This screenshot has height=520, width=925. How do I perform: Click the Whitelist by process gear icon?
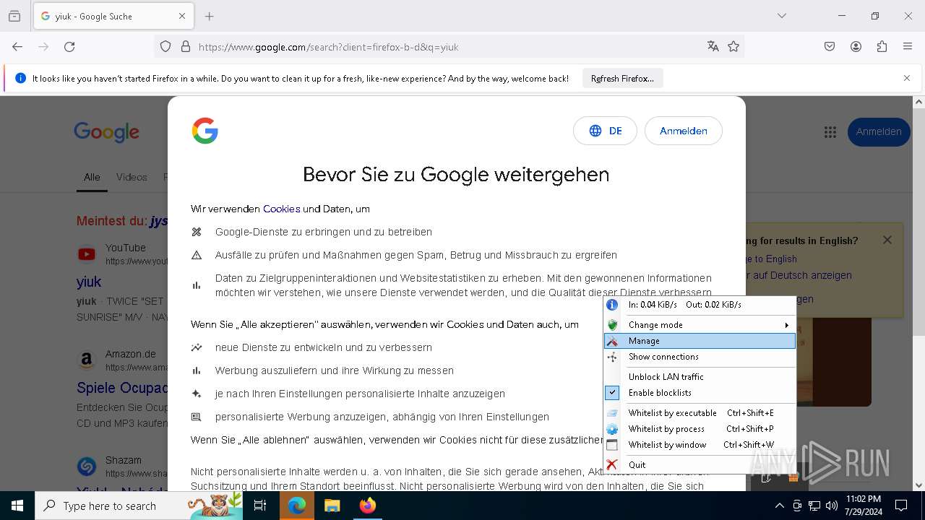pyautogui.click(x=612, y=429)
